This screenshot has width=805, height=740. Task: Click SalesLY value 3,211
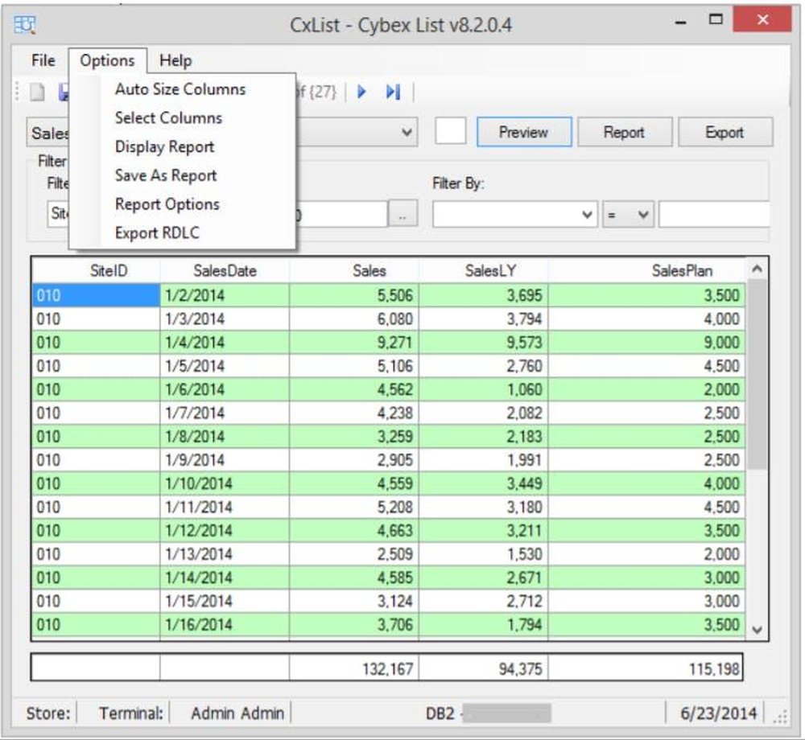coord(484,531)
